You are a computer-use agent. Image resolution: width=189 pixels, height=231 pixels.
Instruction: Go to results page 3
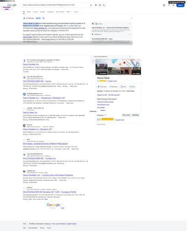coord(54,208)
